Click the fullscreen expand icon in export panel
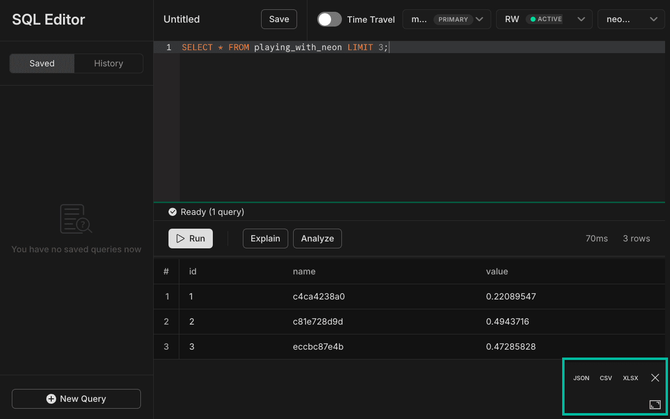The width and height of the screenshot is (670, 419). [x=655, y=404]
